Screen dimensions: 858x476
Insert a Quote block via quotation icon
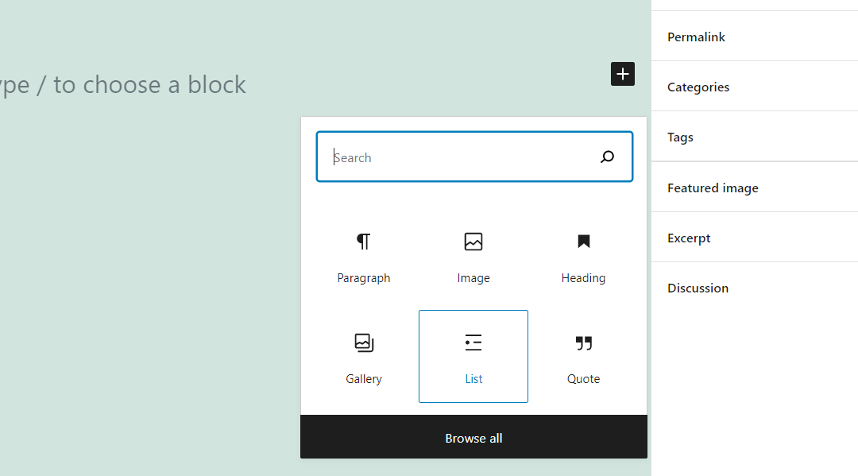(584, 342)
